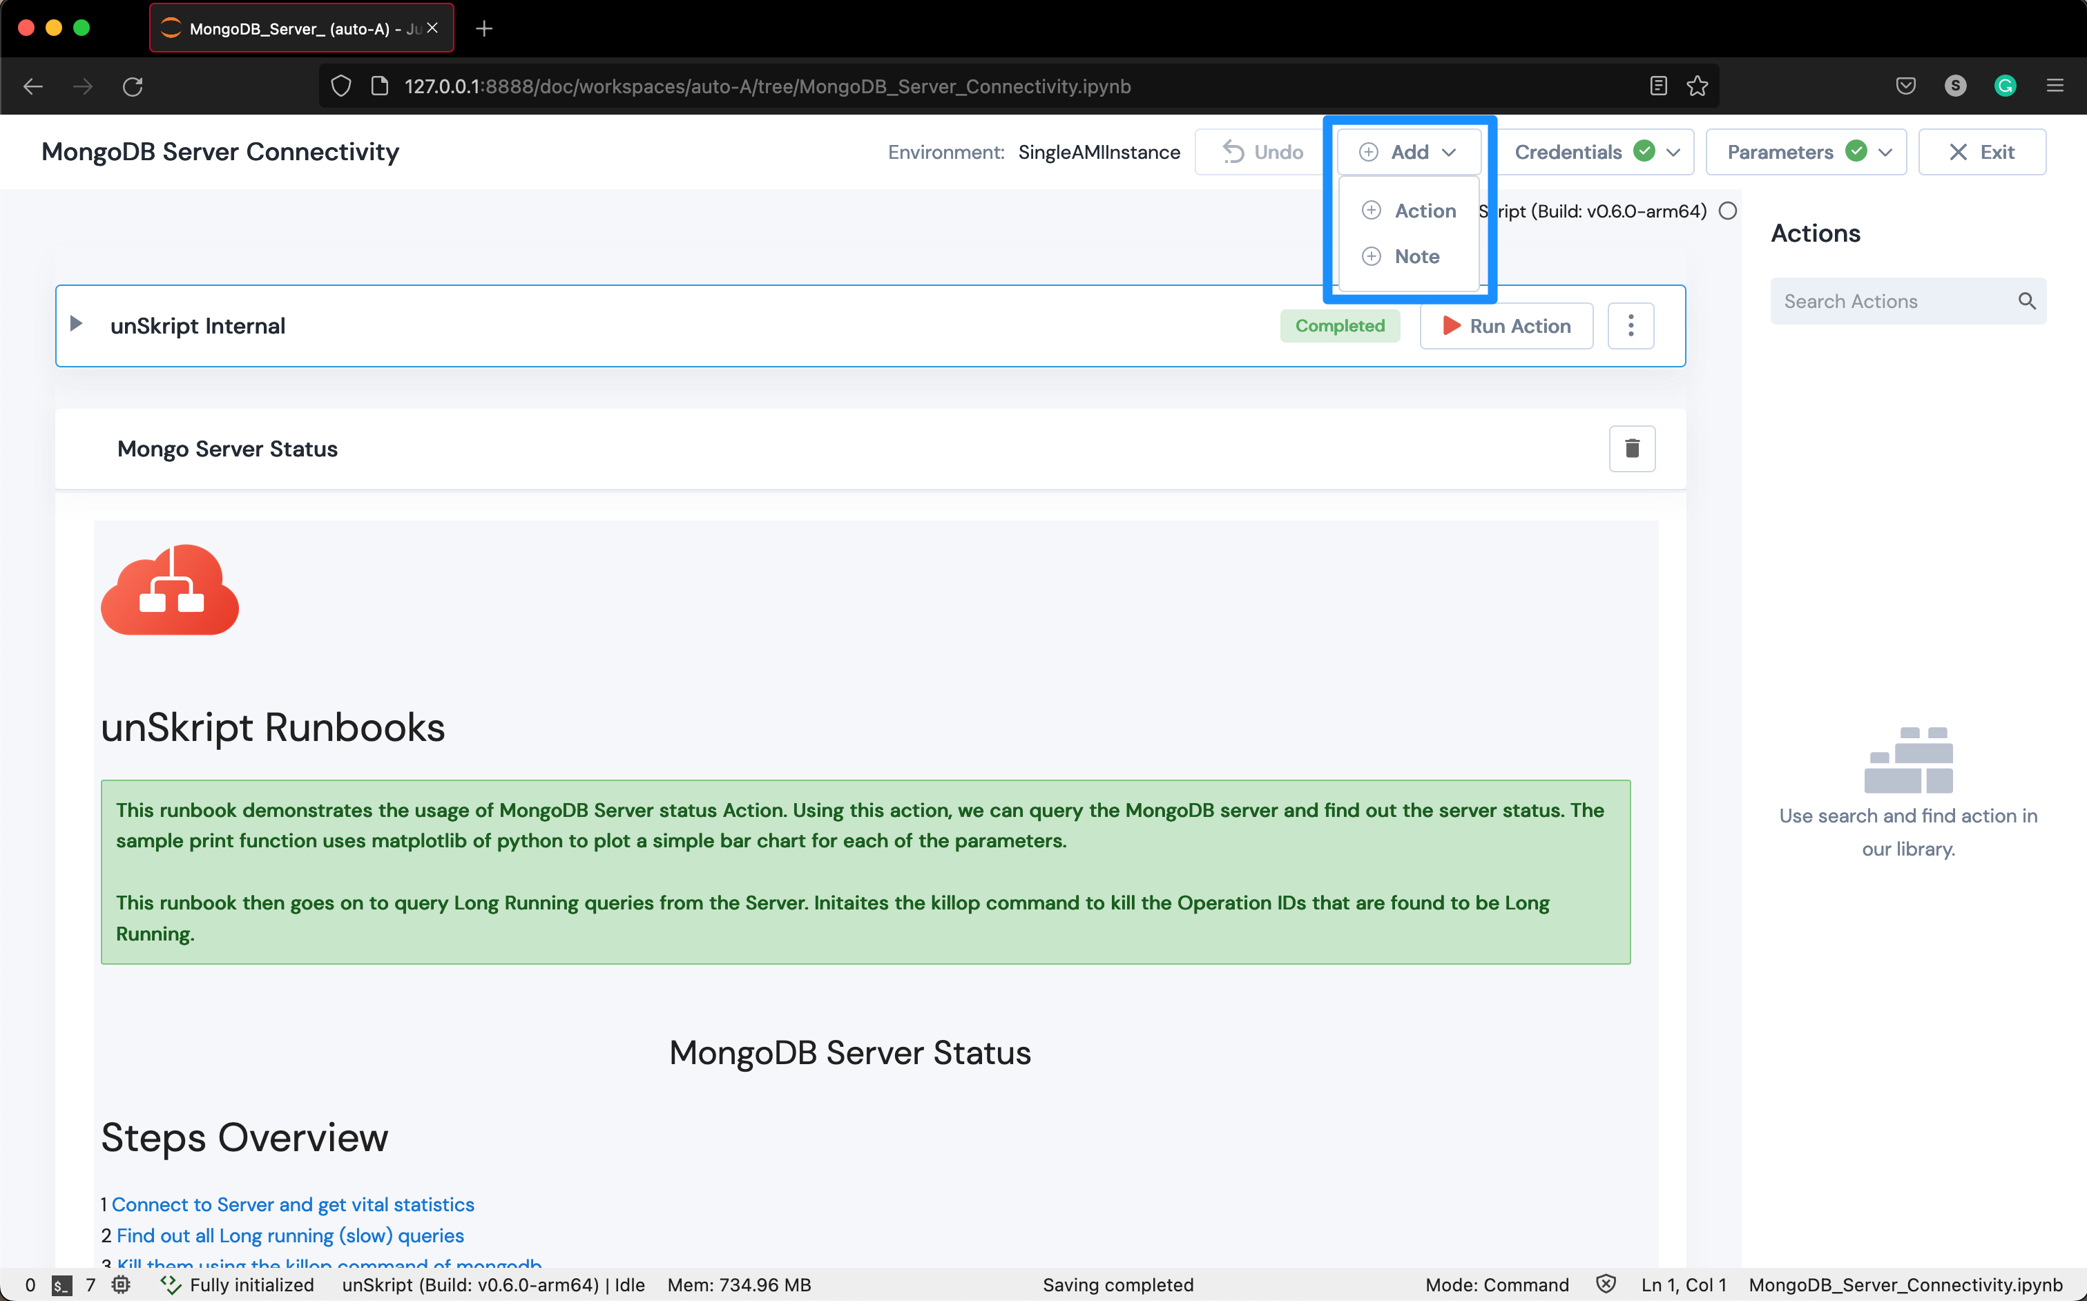This screenshot has height=1301, width=2087.
Task: Open three-dot menu of unSkript Internal cell
Action: [1631, 326]
